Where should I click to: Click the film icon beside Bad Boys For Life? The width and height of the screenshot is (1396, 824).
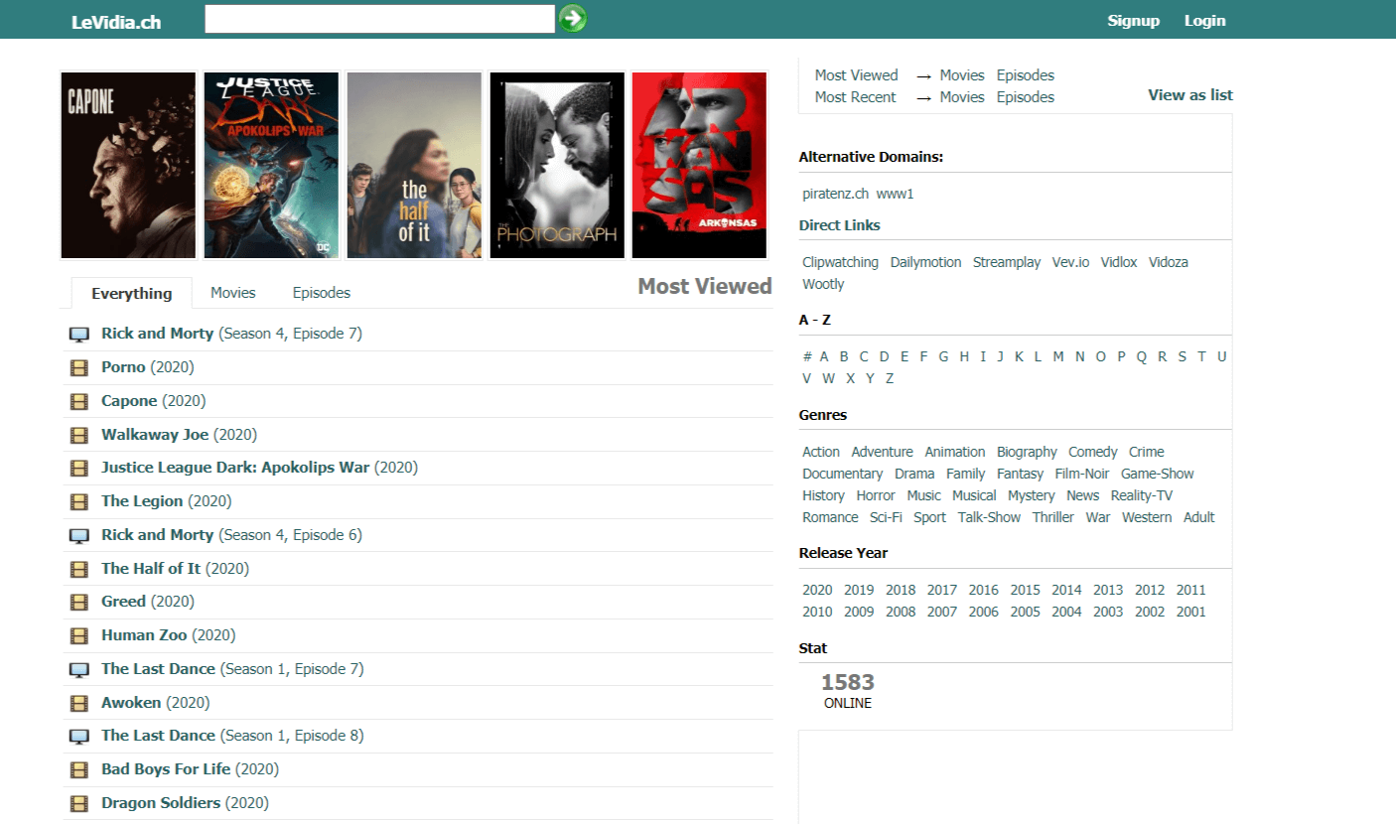click(79, 770)
